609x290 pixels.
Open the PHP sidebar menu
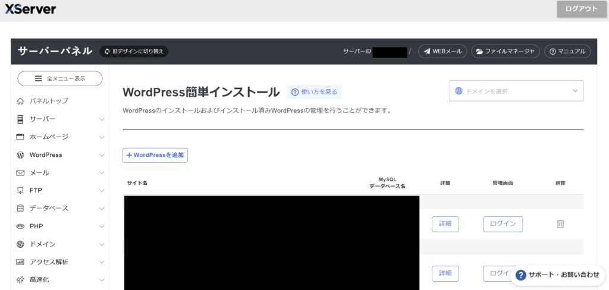tap(36, 226)
